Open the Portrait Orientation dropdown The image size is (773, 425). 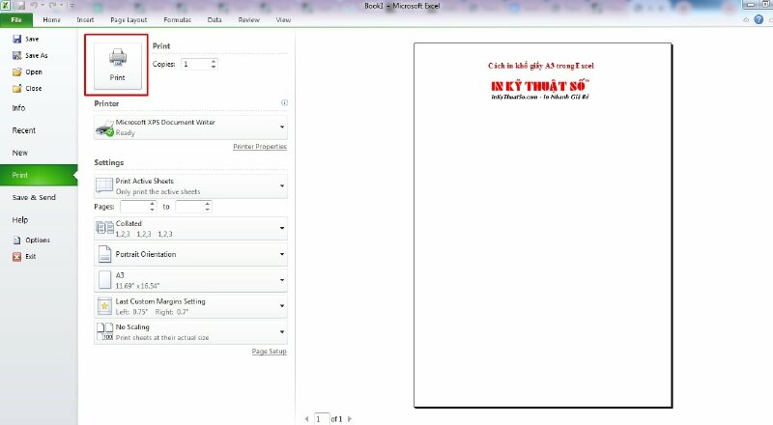pos(190,254)
